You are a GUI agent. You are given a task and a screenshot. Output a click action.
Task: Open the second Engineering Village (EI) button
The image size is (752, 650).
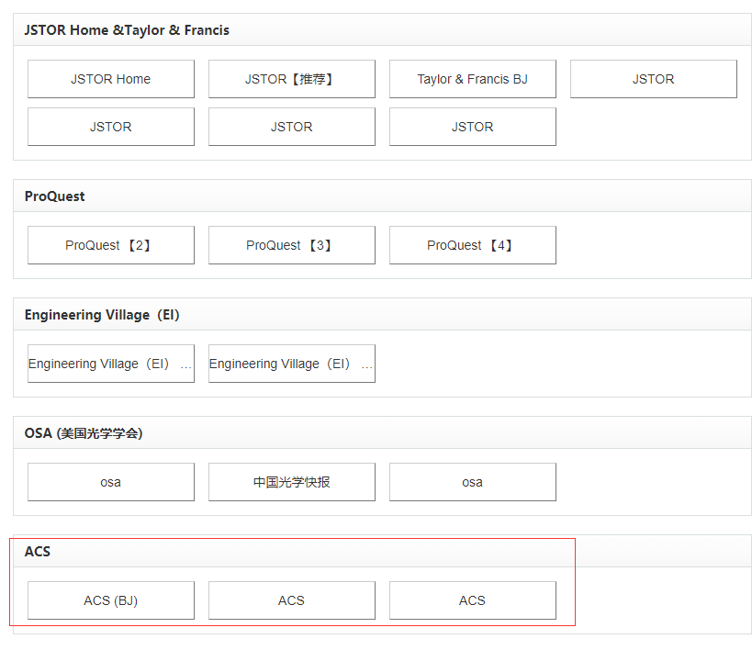292,364
